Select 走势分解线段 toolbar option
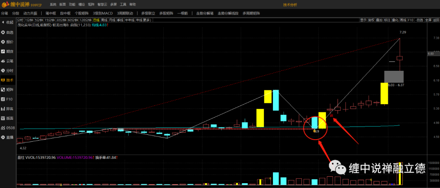Viewport: 440px width, 188px height. coord(228,13)
